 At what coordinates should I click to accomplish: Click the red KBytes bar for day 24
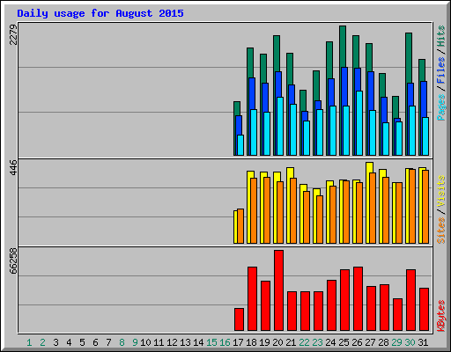331,305
